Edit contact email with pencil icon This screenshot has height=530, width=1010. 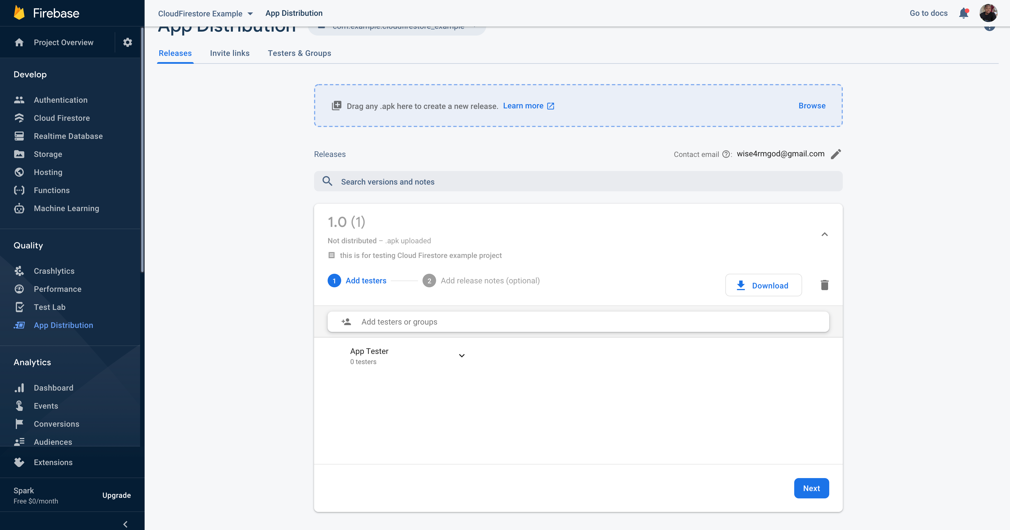pos(835,154)
